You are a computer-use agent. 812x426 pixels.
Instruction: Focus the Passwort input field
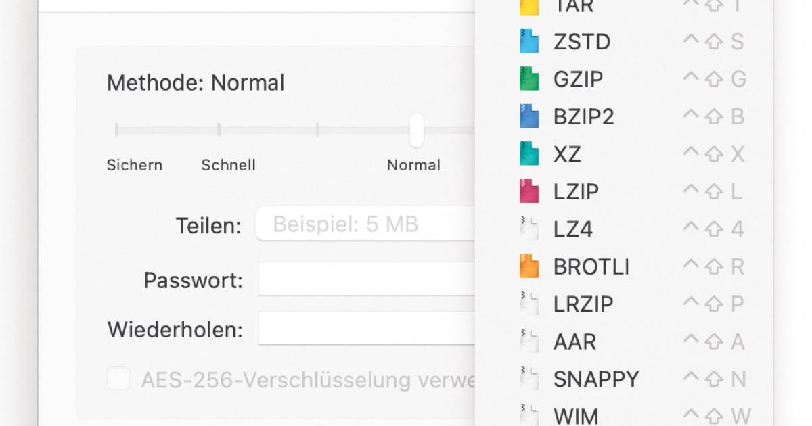[x=366, y=279]
